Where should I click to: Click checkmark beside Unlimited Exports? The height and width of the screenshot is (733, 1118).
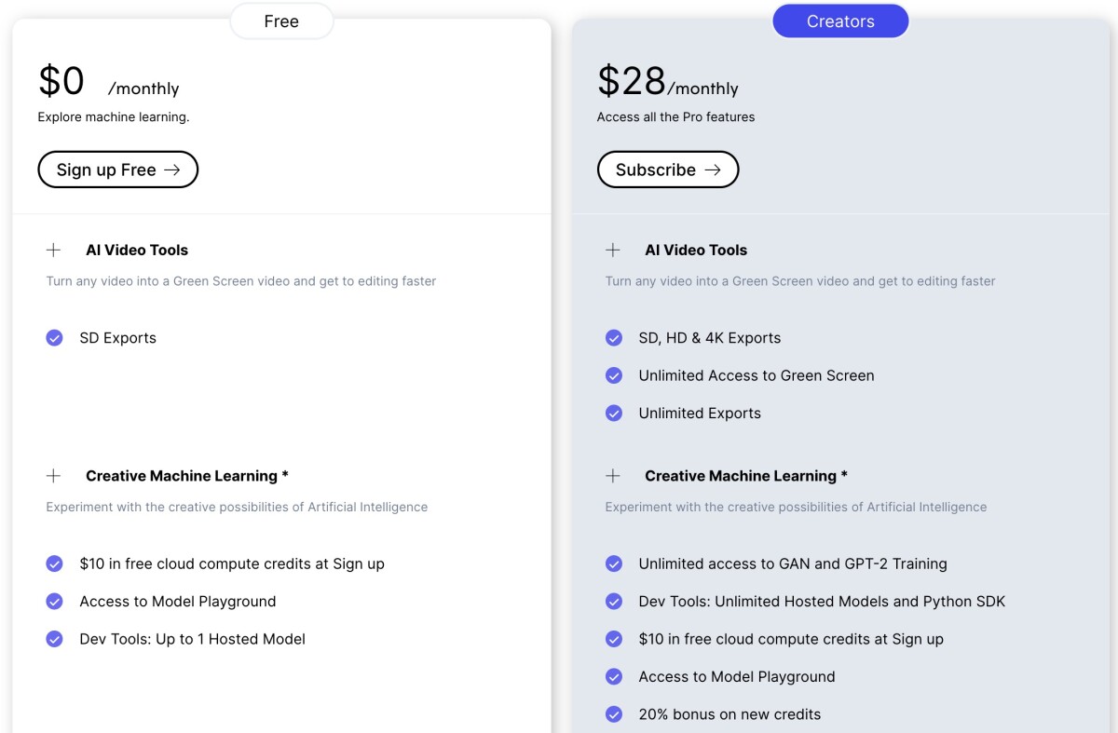(x=614, y=414)
